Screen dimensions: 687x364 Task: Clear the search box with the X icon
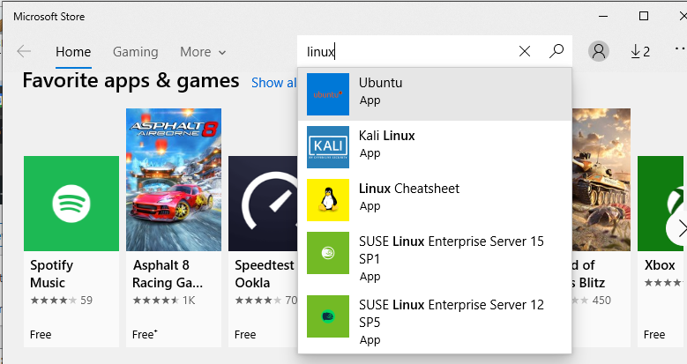[x=525, y=51]
